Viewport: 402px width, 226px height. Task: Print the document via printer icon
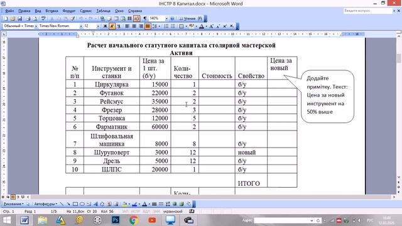(x=28, y=18)
